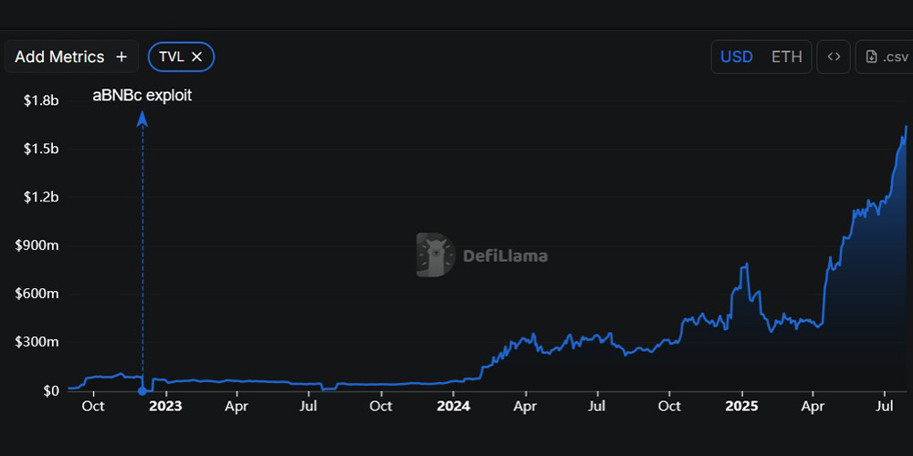Click the aBNBc exploit annotation label
This screenshot has width=913, height=456.
(142, 95)
